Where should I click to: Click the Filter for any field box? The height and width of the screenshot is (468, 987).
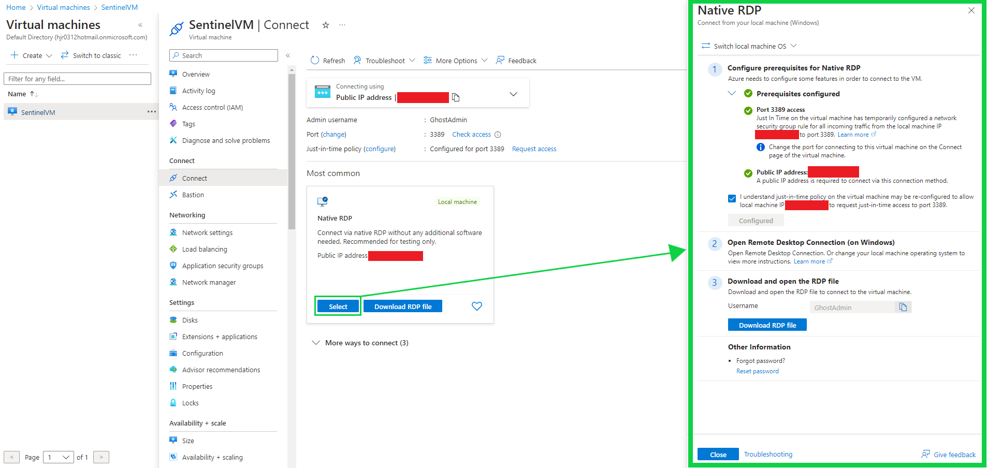tap(78, 79)
